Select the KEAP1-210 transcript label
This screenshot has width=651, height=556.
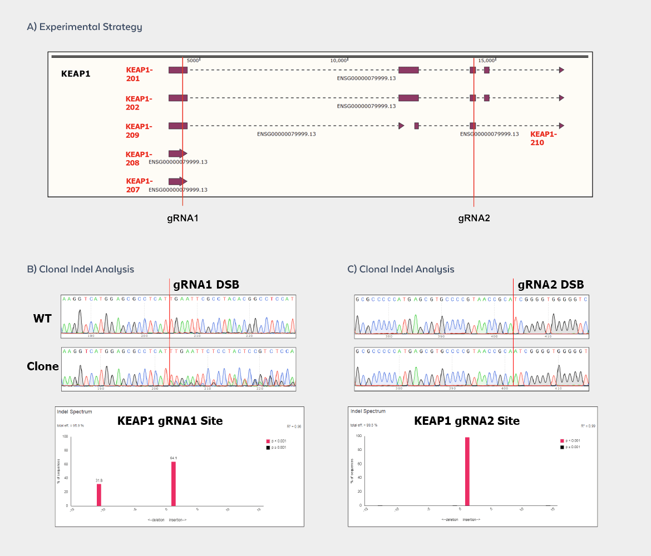click(x=543, y=138)
